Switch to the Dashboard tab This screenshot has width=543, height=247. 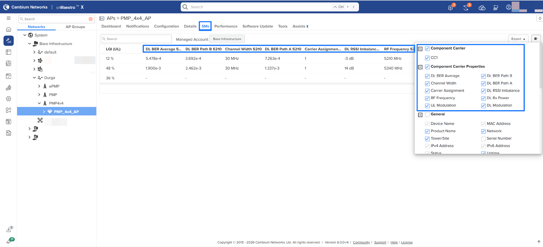tap(111, 26)
